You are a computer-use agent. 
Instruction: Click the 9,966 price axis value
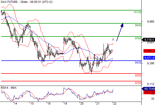[151, 22]
